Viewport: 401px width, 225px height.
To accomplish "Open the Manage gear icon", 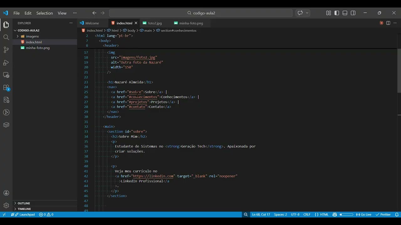I will [x=6, y=205].
